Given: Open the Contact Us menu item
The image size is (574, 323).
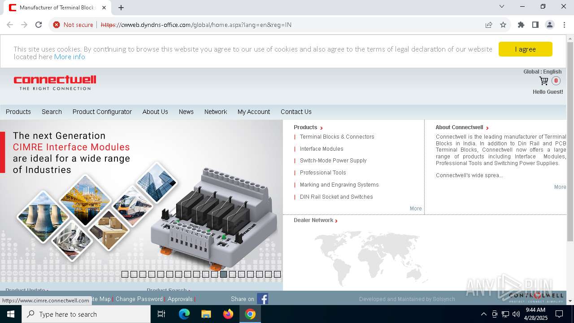Looking at the screenshot, I should pyautogui.click(x=296, y=112).
